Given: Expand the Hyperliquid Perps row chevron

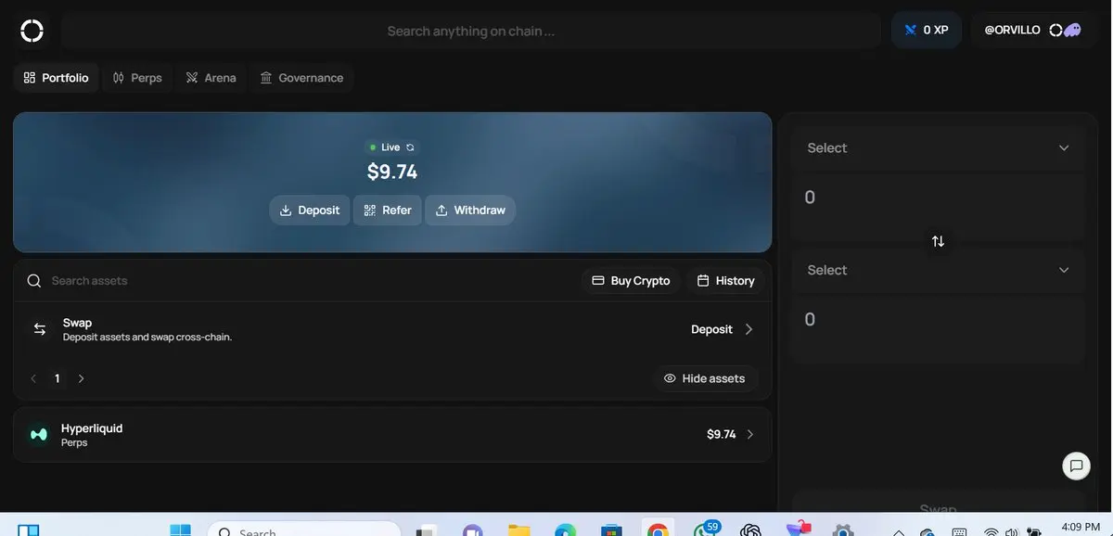Looking at the screenshot, I should pos(750,434).
